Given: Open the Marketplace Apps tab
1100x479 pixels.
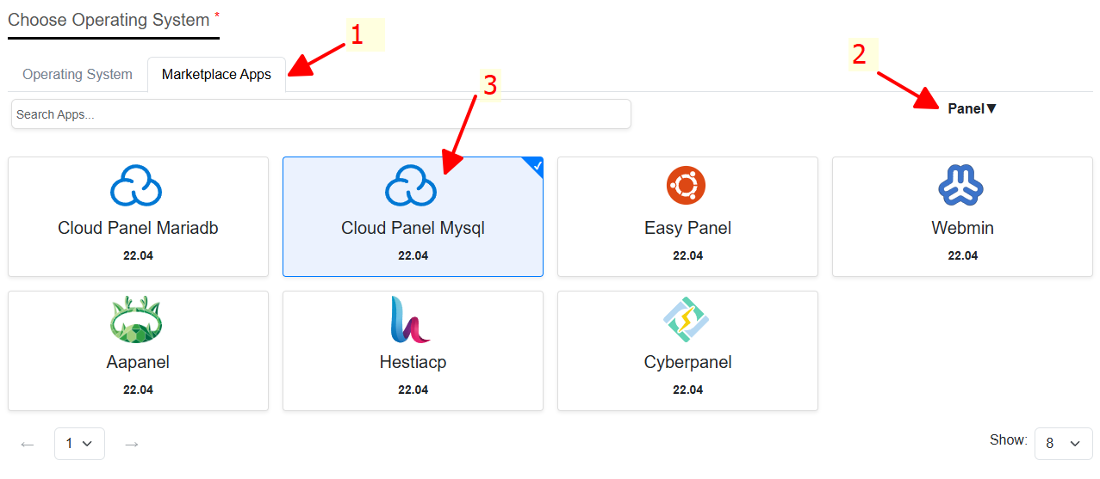Looking at the screenshot, I should [216, 74].
